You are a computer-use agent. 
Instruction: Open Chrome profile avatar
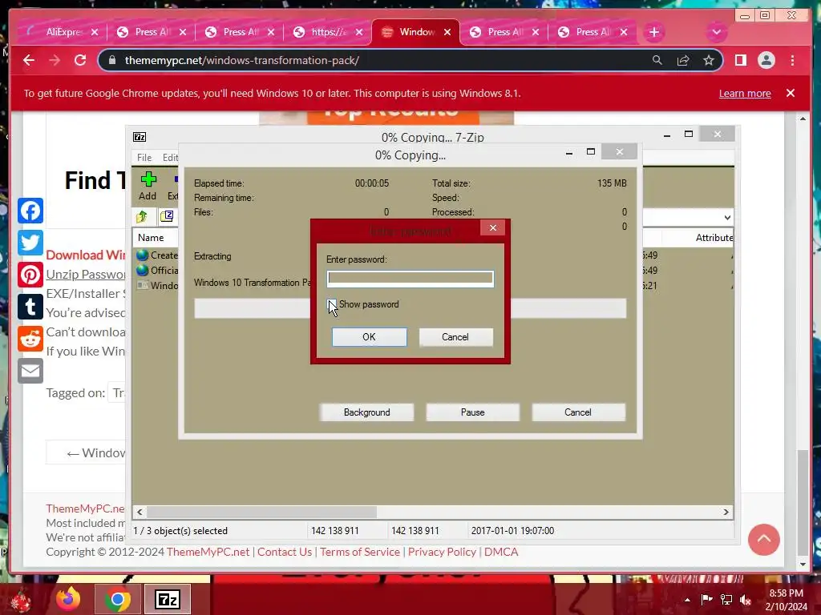tap(766, 61)
